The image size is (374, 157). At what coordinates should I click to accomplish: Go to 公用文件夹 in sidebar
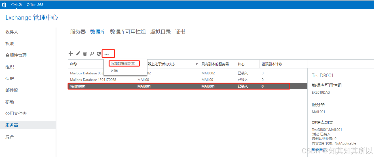click(16, 114)
